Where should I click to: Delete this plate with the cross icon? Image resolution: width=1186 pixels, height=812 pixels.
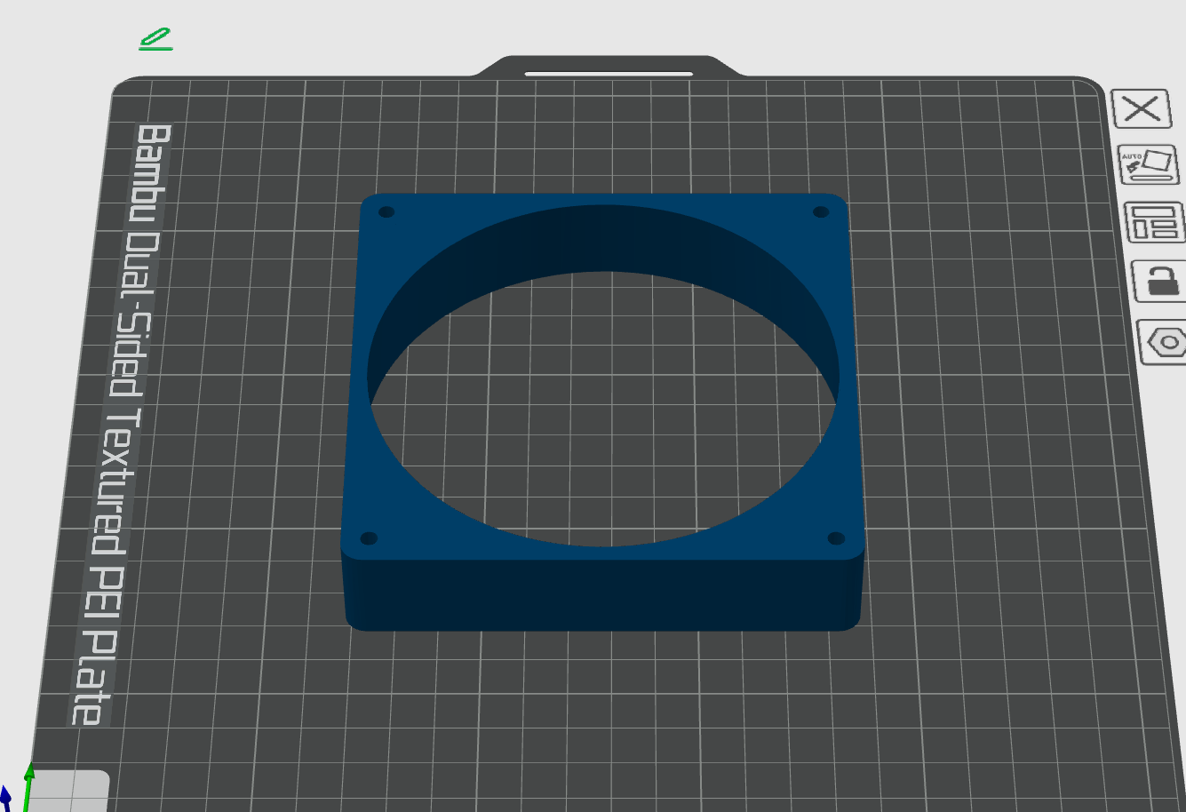[x=1142, y=108]
